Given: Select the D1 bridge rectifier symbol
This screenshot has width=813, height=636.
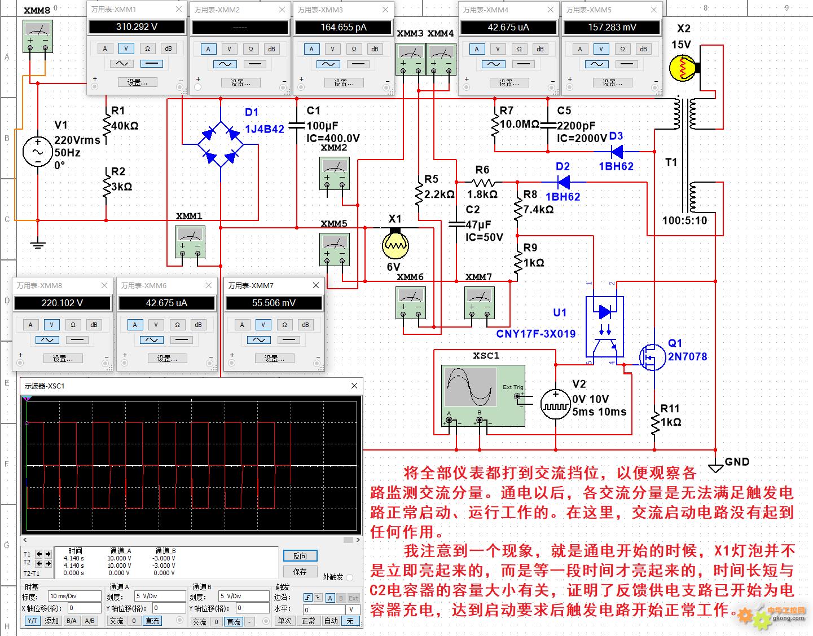Looking at the screenshot, I should pyautogui.click(x=221, y=143).
